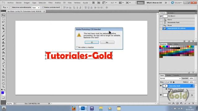The height and width of the screenshot is (111, 198).
Task: Select the Horizontal Type tool
Action: click(x=3, y=66)
